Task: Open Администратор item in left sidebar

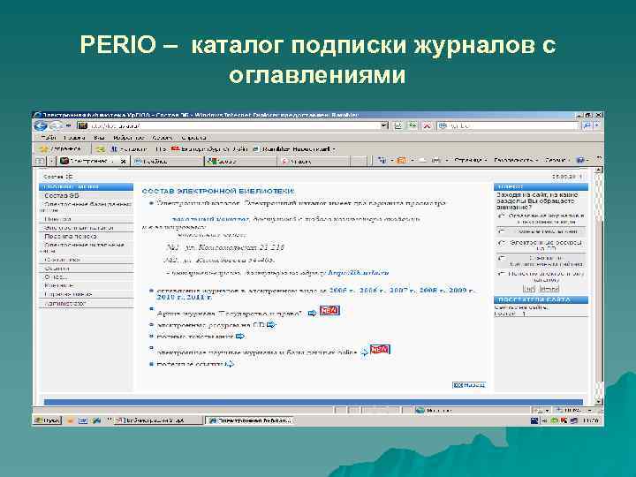Action: click(86, 303)
